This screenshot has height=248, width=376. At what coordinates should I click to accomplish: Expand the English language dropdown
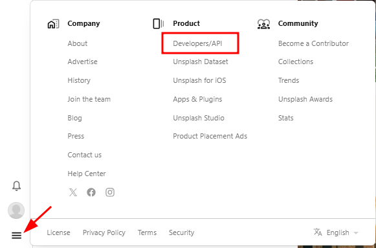pyautogui.click(x=342, y=232)
